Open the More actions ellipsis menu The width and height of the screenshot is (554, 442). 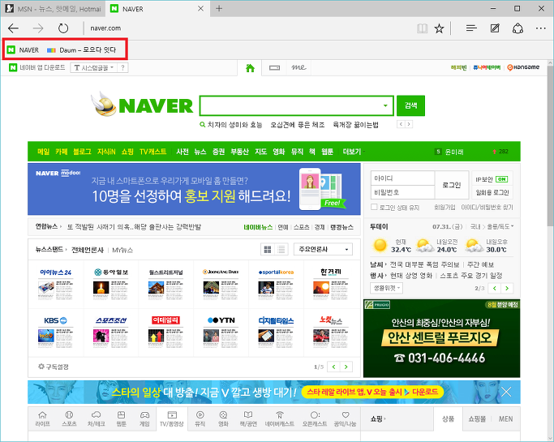541,28
